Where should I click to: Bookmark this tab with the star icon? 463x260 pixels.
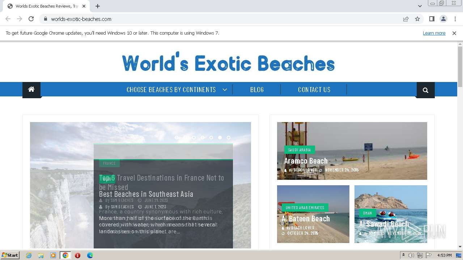(x=417, y=19)
